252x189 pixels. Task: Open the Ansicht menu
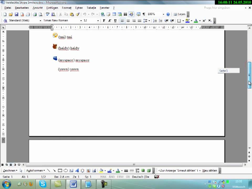click(x=38, y=8)
